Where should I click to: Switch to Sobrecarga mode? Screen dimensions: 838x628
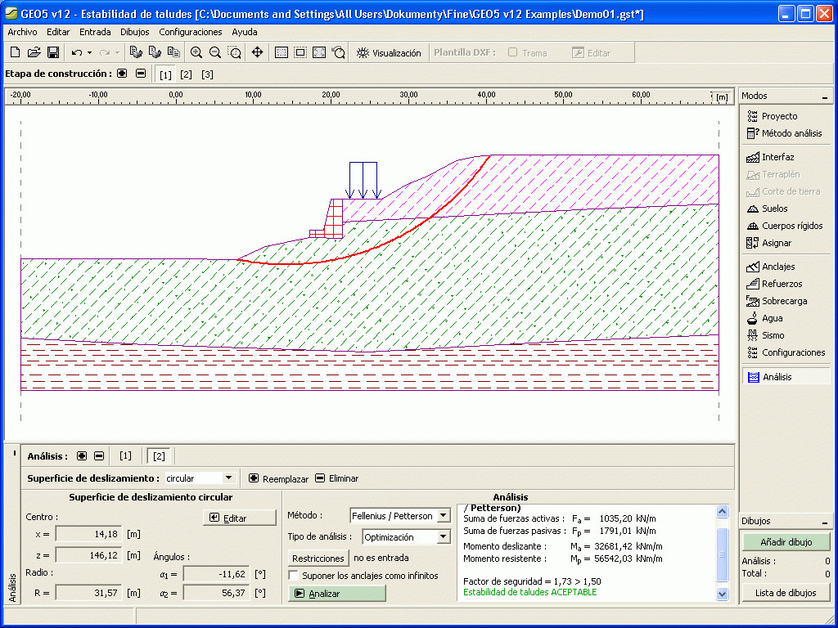[784, 301]
